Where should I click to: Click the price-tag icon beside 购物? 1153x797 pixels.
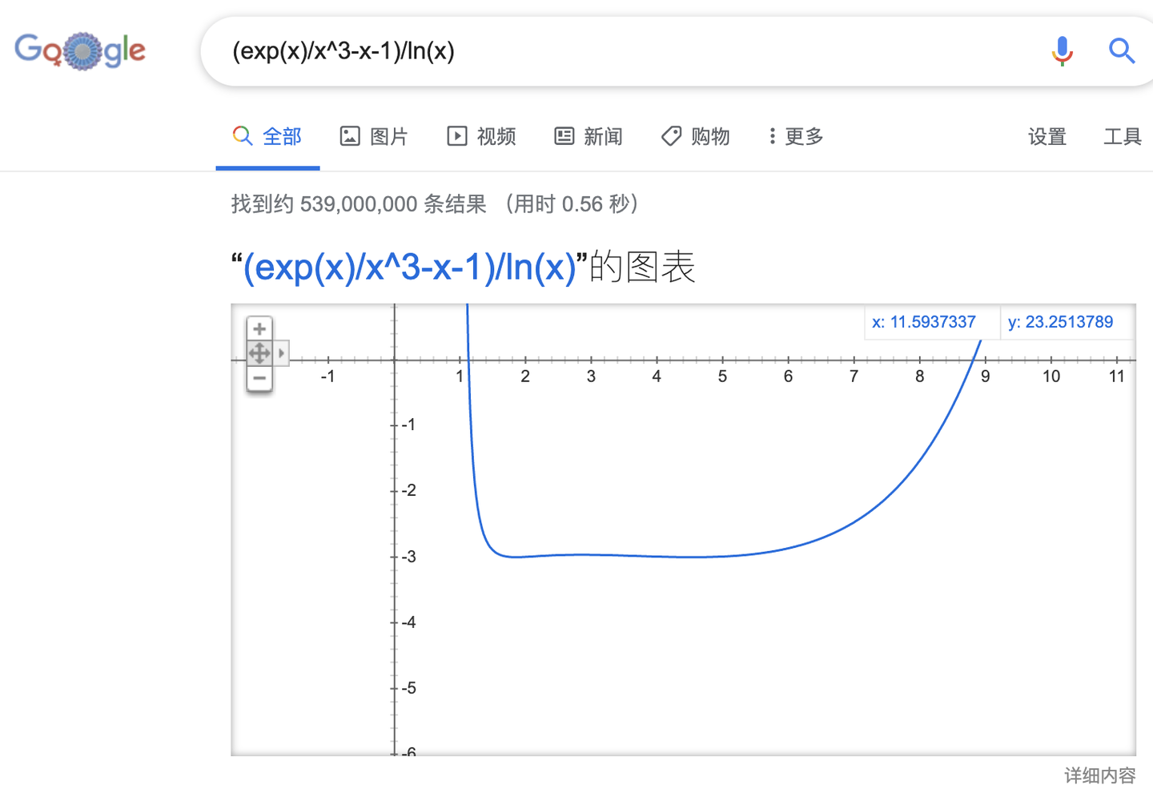(x=671, y=136)
